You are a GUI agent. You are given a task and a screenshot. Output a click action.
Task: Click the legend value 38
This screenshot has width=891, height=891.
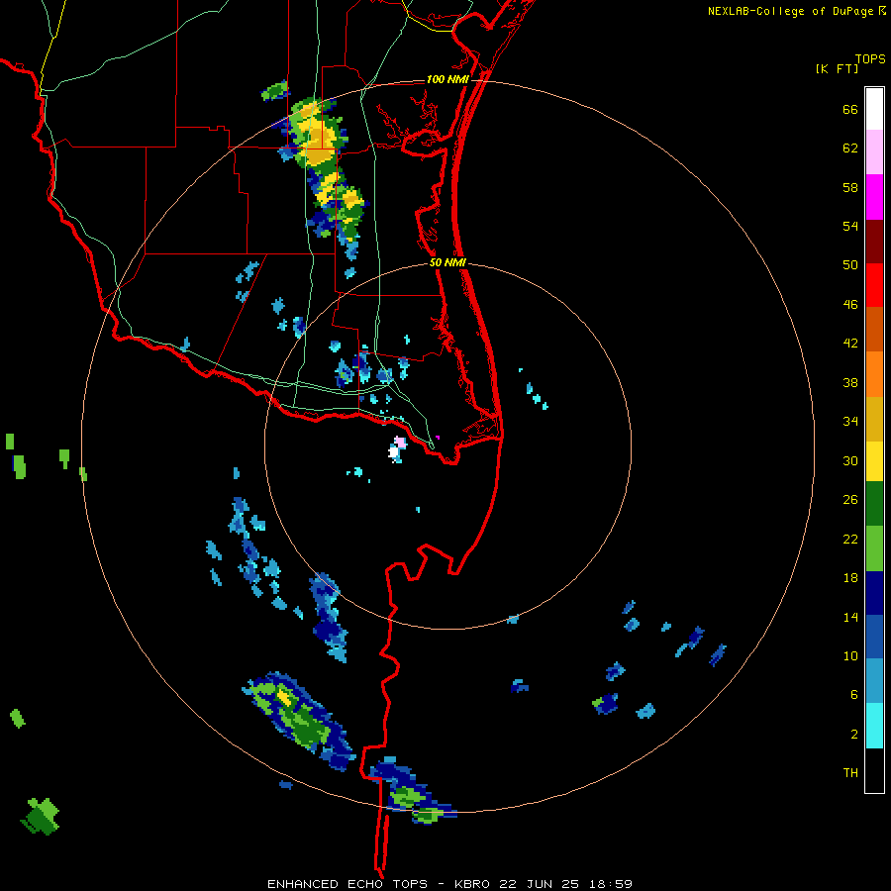pos(850,382)
